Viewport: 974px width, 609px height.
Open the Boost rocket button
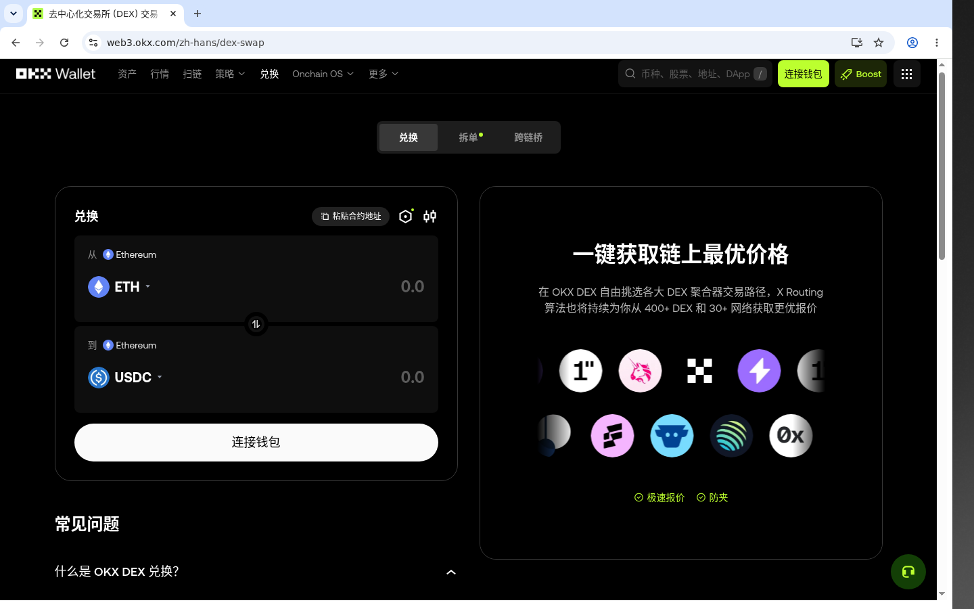point(860,74)
